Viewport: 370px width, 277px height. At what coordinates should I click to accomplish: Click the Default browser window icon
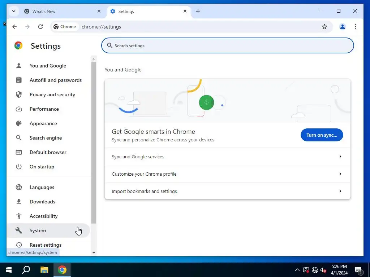[19, 152]
